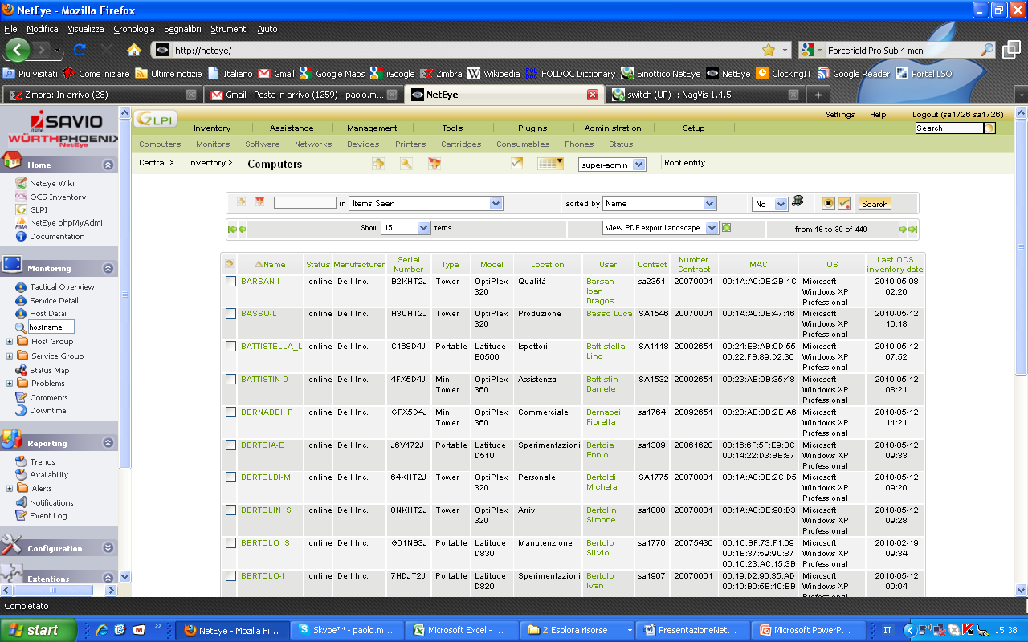Tick the checkbox for BASSO-L
Image resolution: width=1028 pixels, height=642 pixels.
coord(230,314)
